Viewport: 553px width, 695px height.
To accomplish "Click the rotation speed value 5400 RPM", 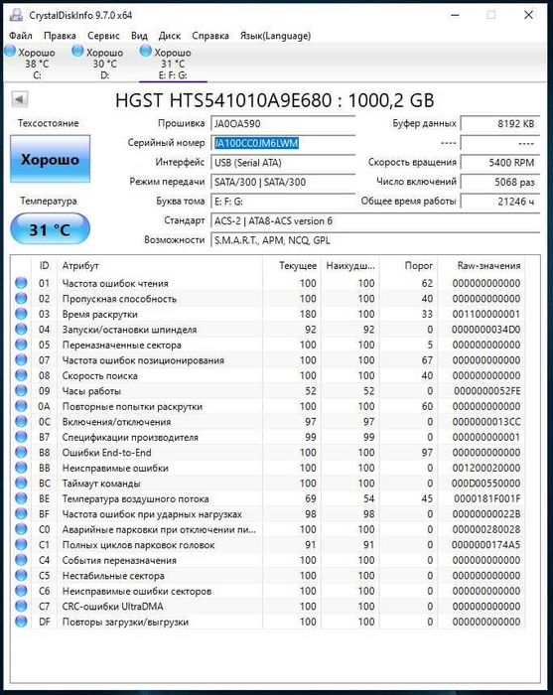I will point(500,163).
